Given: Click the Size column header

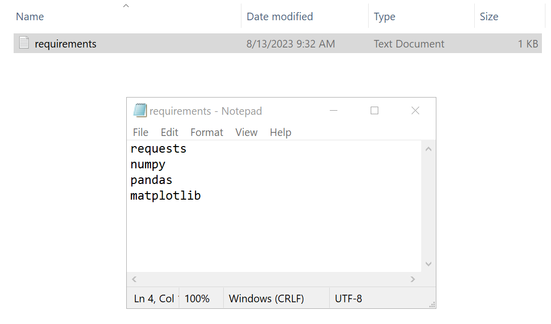Looking at the screenshot, I should 488,16.
